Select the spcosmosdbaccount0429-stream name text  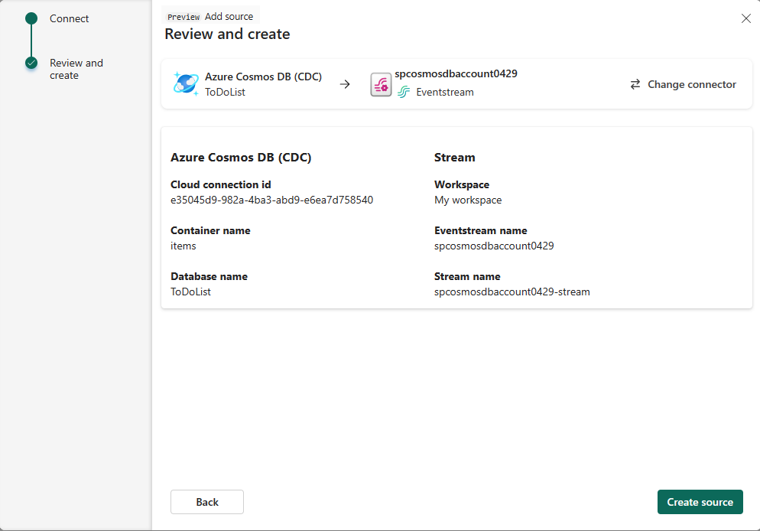coord(512,292)
